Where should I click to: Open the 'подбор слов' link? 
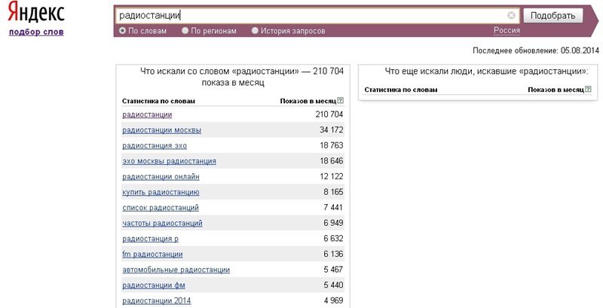(36, 32)
